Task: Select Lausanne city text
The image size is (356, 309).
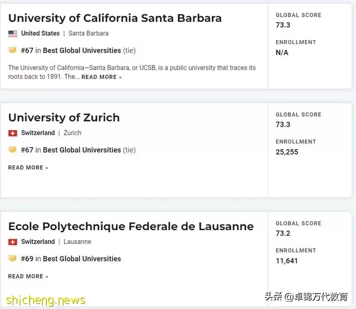Action: [x=77, y=242]
